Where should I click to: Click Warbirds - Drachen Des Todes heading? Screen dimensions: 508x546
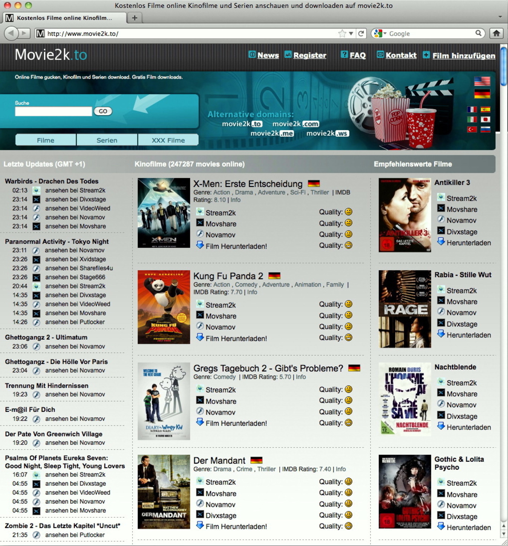click(52, 181)
